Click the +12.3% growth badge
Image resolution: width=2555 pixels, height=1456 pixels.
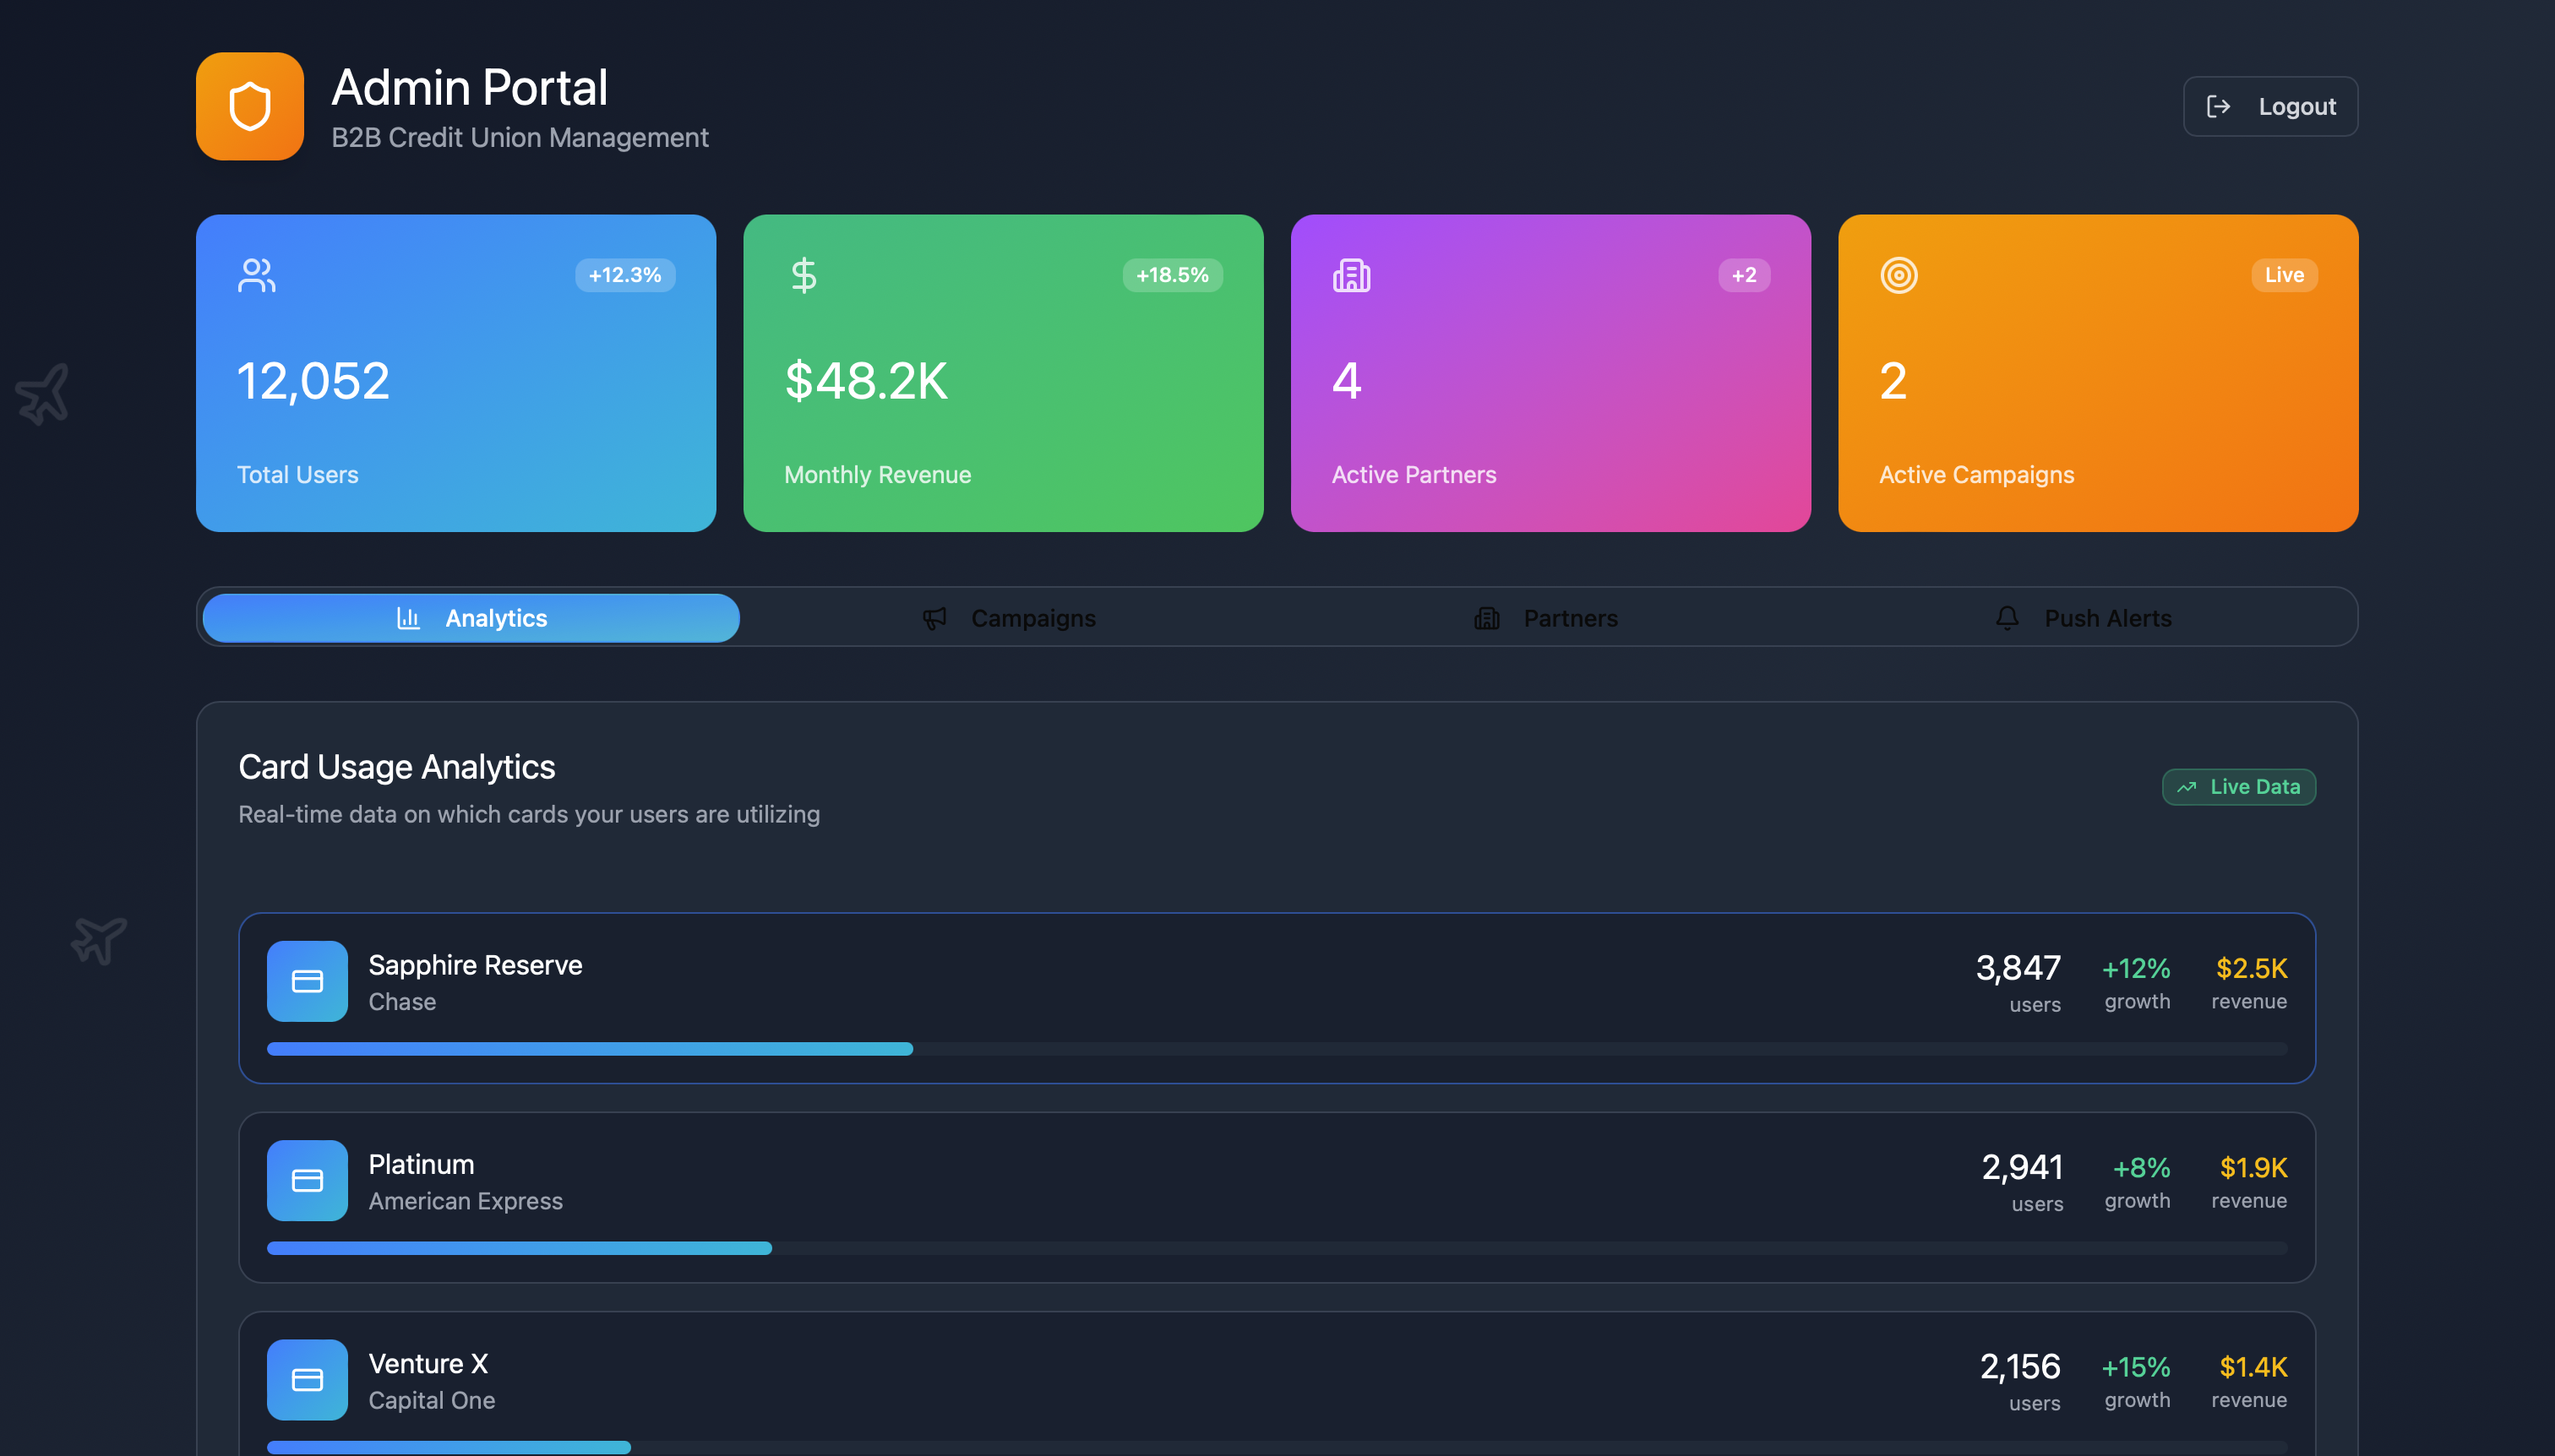coord(624,275)
